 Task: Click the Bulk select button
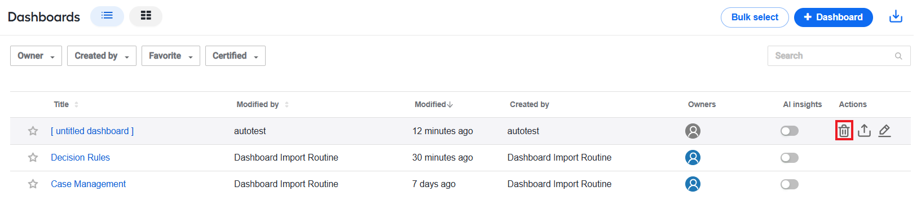point(755,17)
